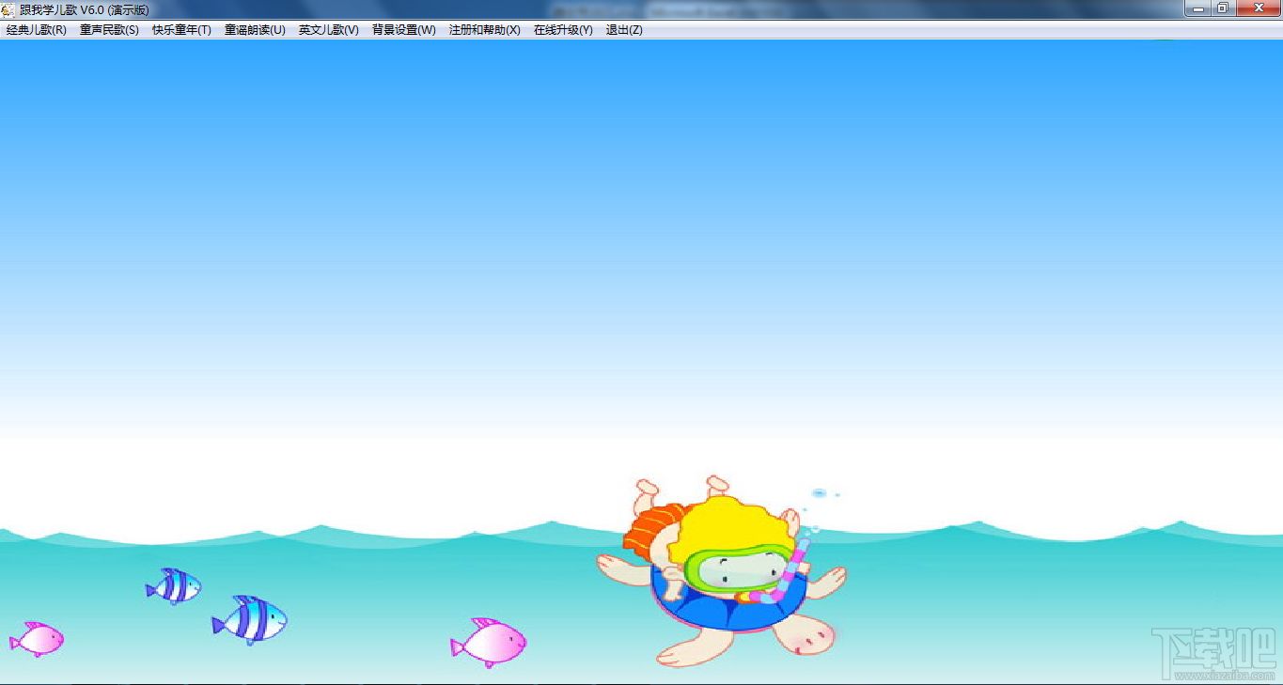Select the 退出(Z) menu item
The image size is (1283, 685).
coord(624,30)
